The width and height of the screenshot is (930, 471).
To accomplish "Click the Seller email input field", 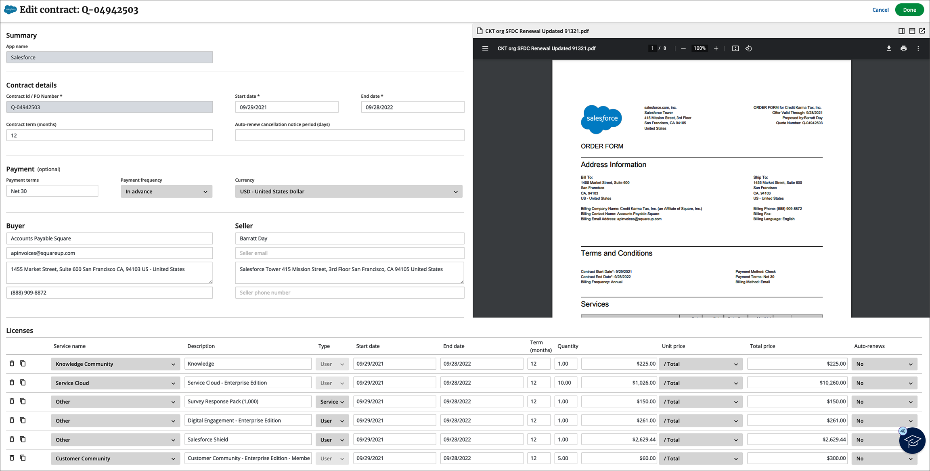I will 350,253.
